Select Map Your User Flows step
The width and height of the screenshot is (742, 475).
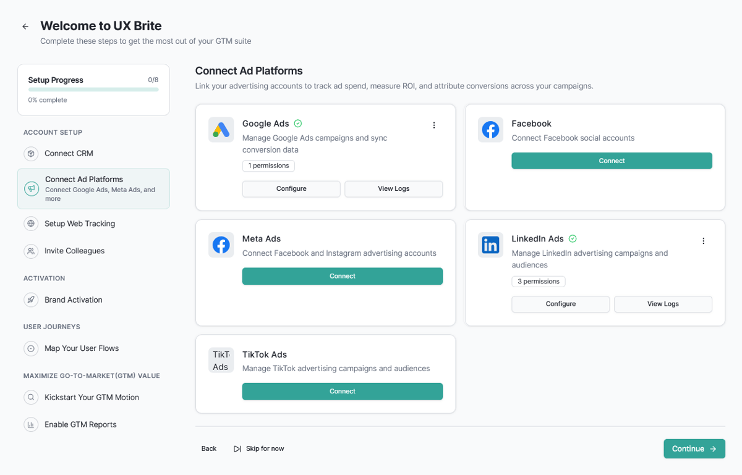pos(81,348)
